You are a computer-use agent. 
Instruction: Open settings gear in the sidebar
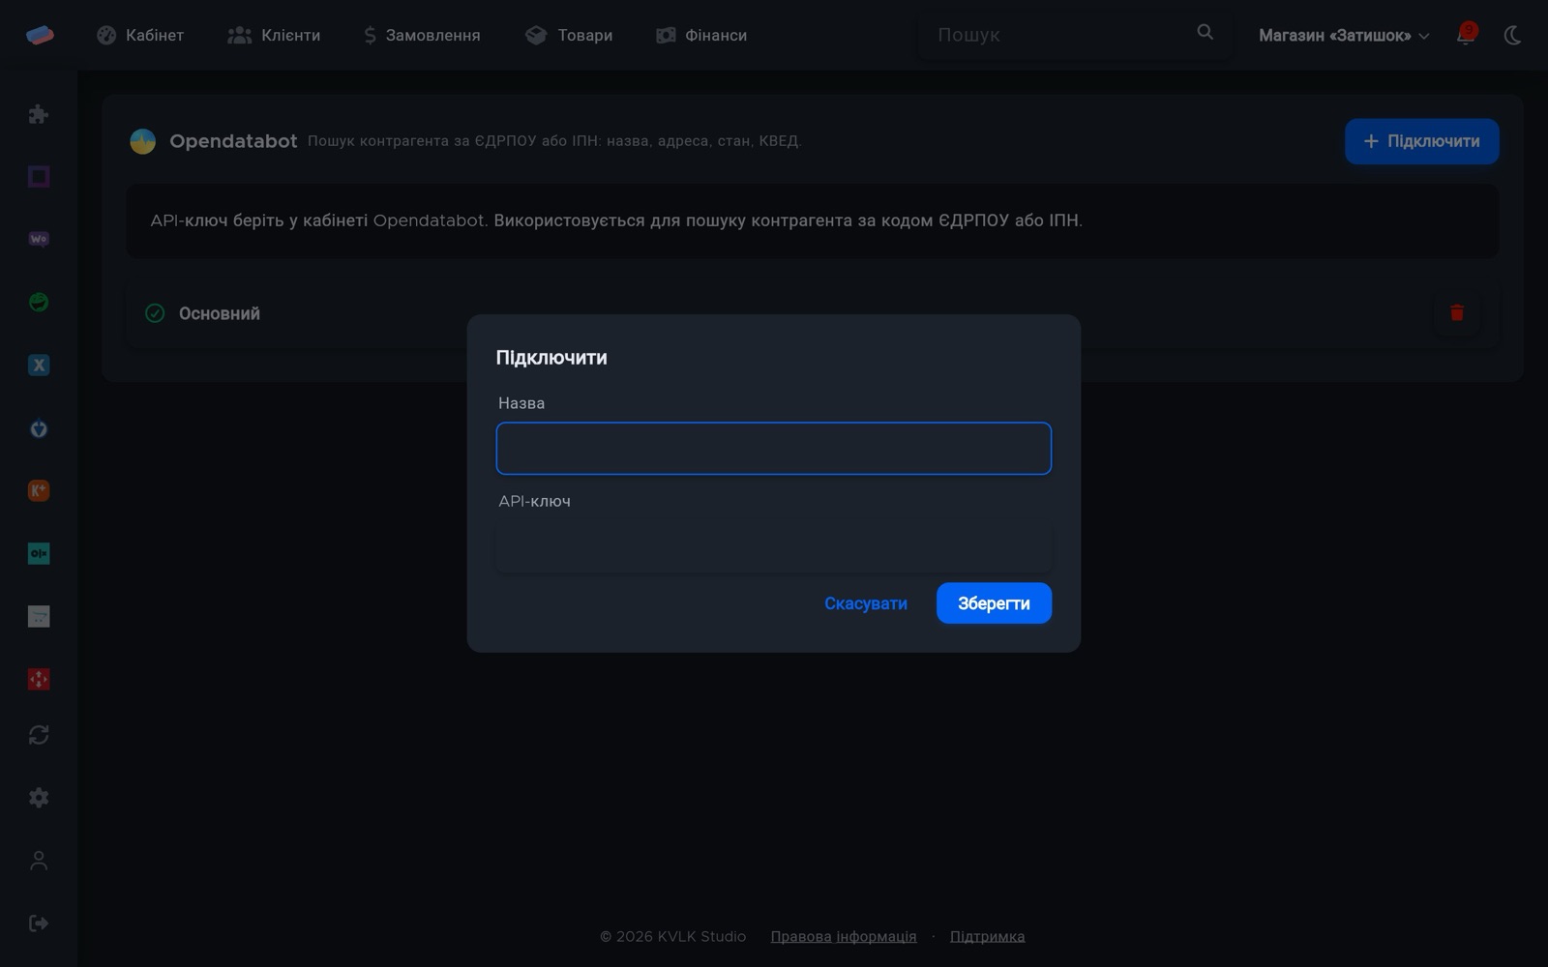pyautogui.click(x=39, y=798)
